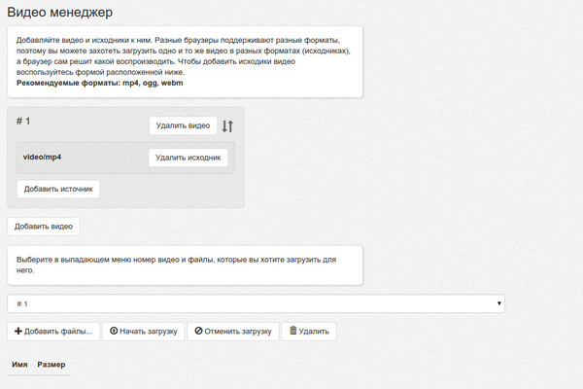The height and width of the screenshot is (389, 583).
Task: Click the trash icon on Удалить
Action: pos(292,332)
